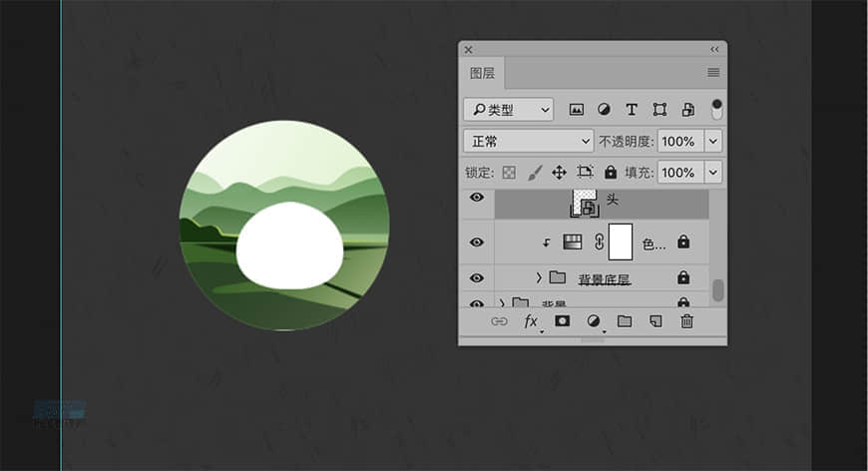Select the 图层 panel tab

(x=483, y=73)
